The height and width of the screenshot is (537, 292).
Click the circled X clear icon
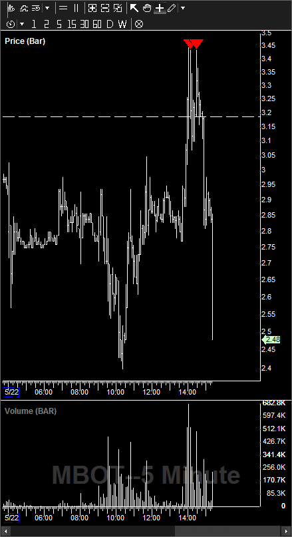coord(138,24)
